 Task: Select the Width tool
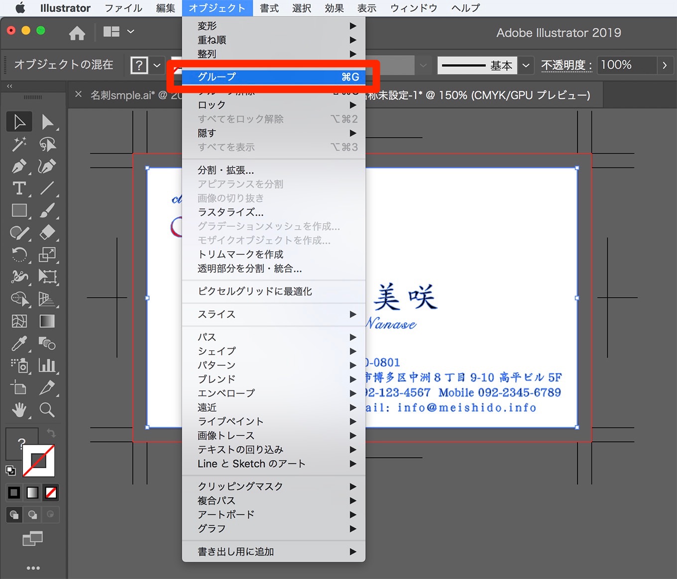(19, 276)
